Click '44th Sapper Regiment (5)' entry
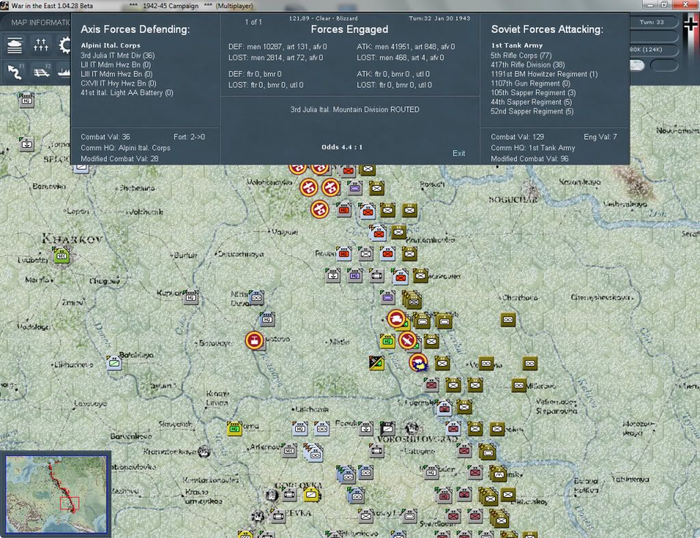The width and height of the screenshot is (700, 538). pos(530,103)
